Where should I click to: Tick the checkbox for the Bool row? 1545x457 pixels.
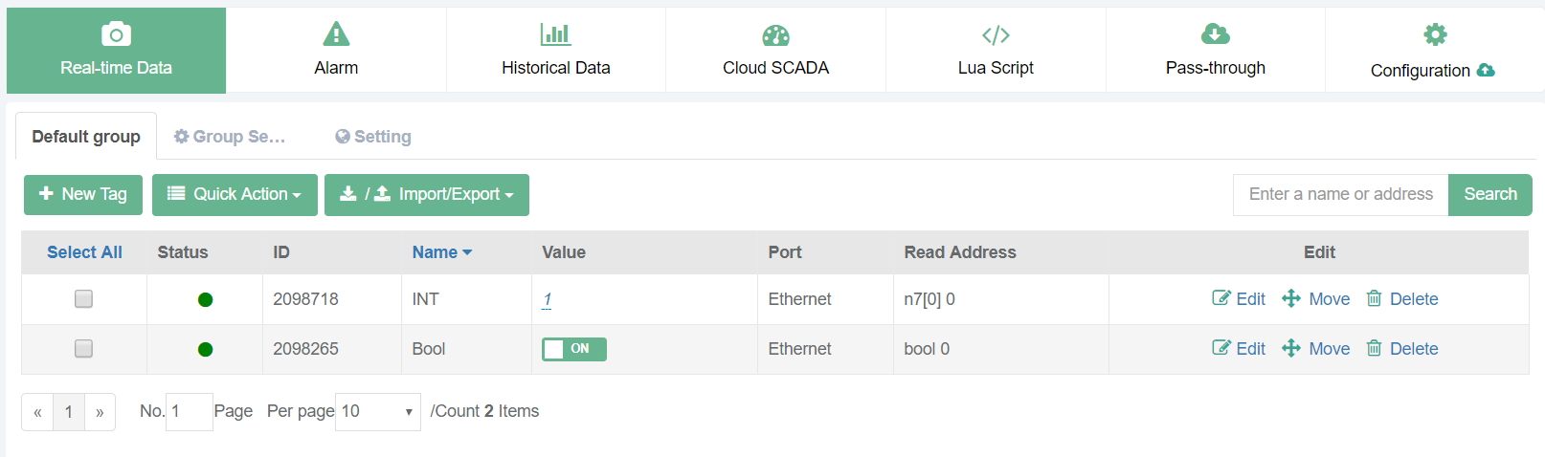[x=84, y=349]
